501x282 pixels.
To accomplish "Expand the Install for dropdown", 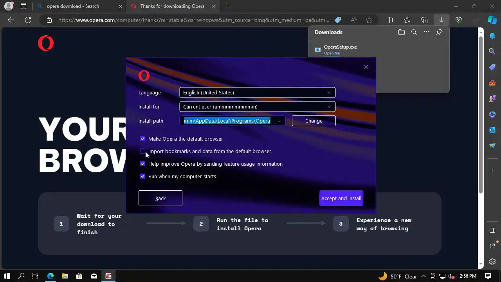I will click(258, 107).
